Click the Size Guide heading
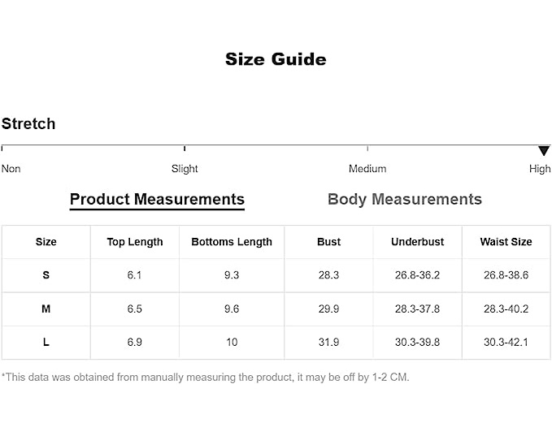Image resolution: width=552 pixels, height=436 pixels. (276, 59)
